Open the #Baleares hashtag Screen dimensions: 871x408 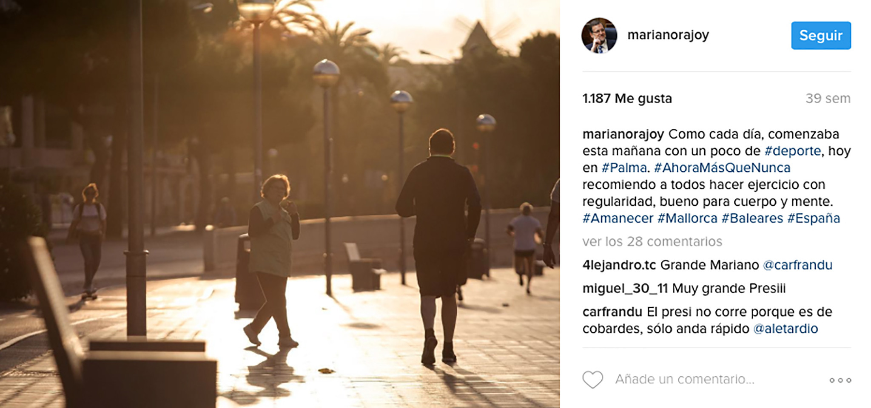(x=752, y=218)
